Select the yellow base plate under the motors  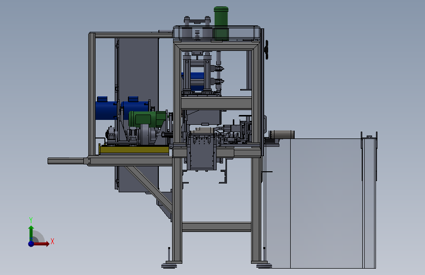pos(134,149)
